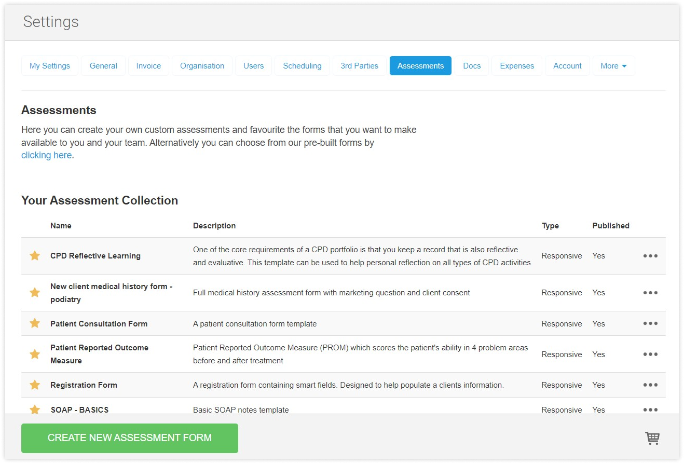Click 'Yes' published value for Patient Consultation Form

pyautogui.click(x=598, y=323)
